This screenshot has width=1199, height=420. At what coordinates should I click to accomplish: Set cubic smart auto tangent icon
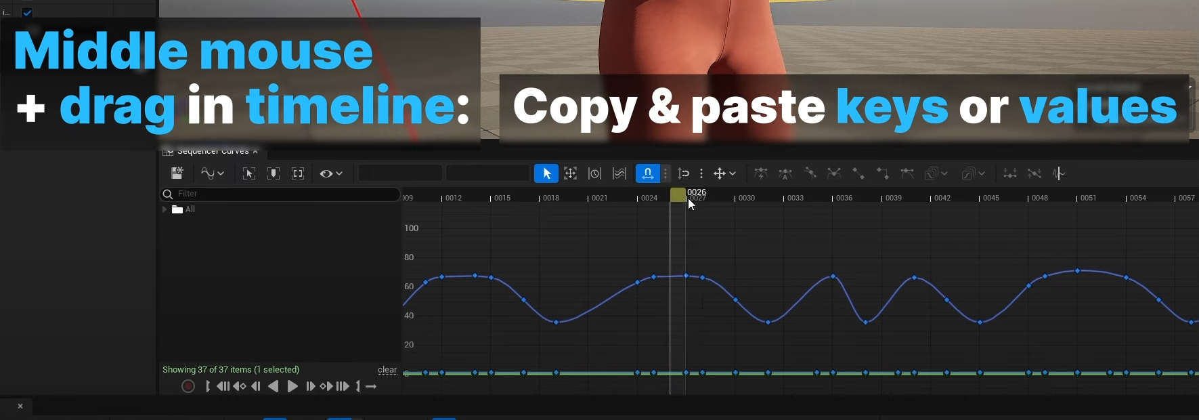pos(761,173)
